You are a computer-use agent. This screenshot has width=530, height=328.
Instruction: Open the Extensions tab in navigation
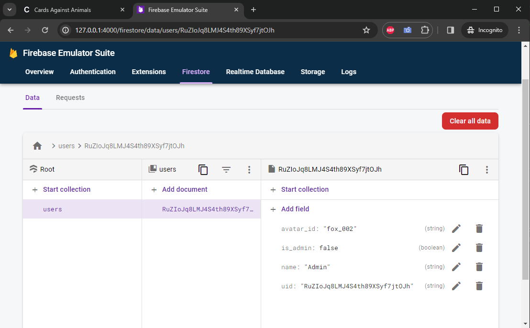(149, 72)
